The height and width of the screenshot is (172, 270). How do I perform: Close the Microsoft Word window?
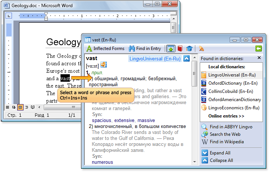pos(170,4)
